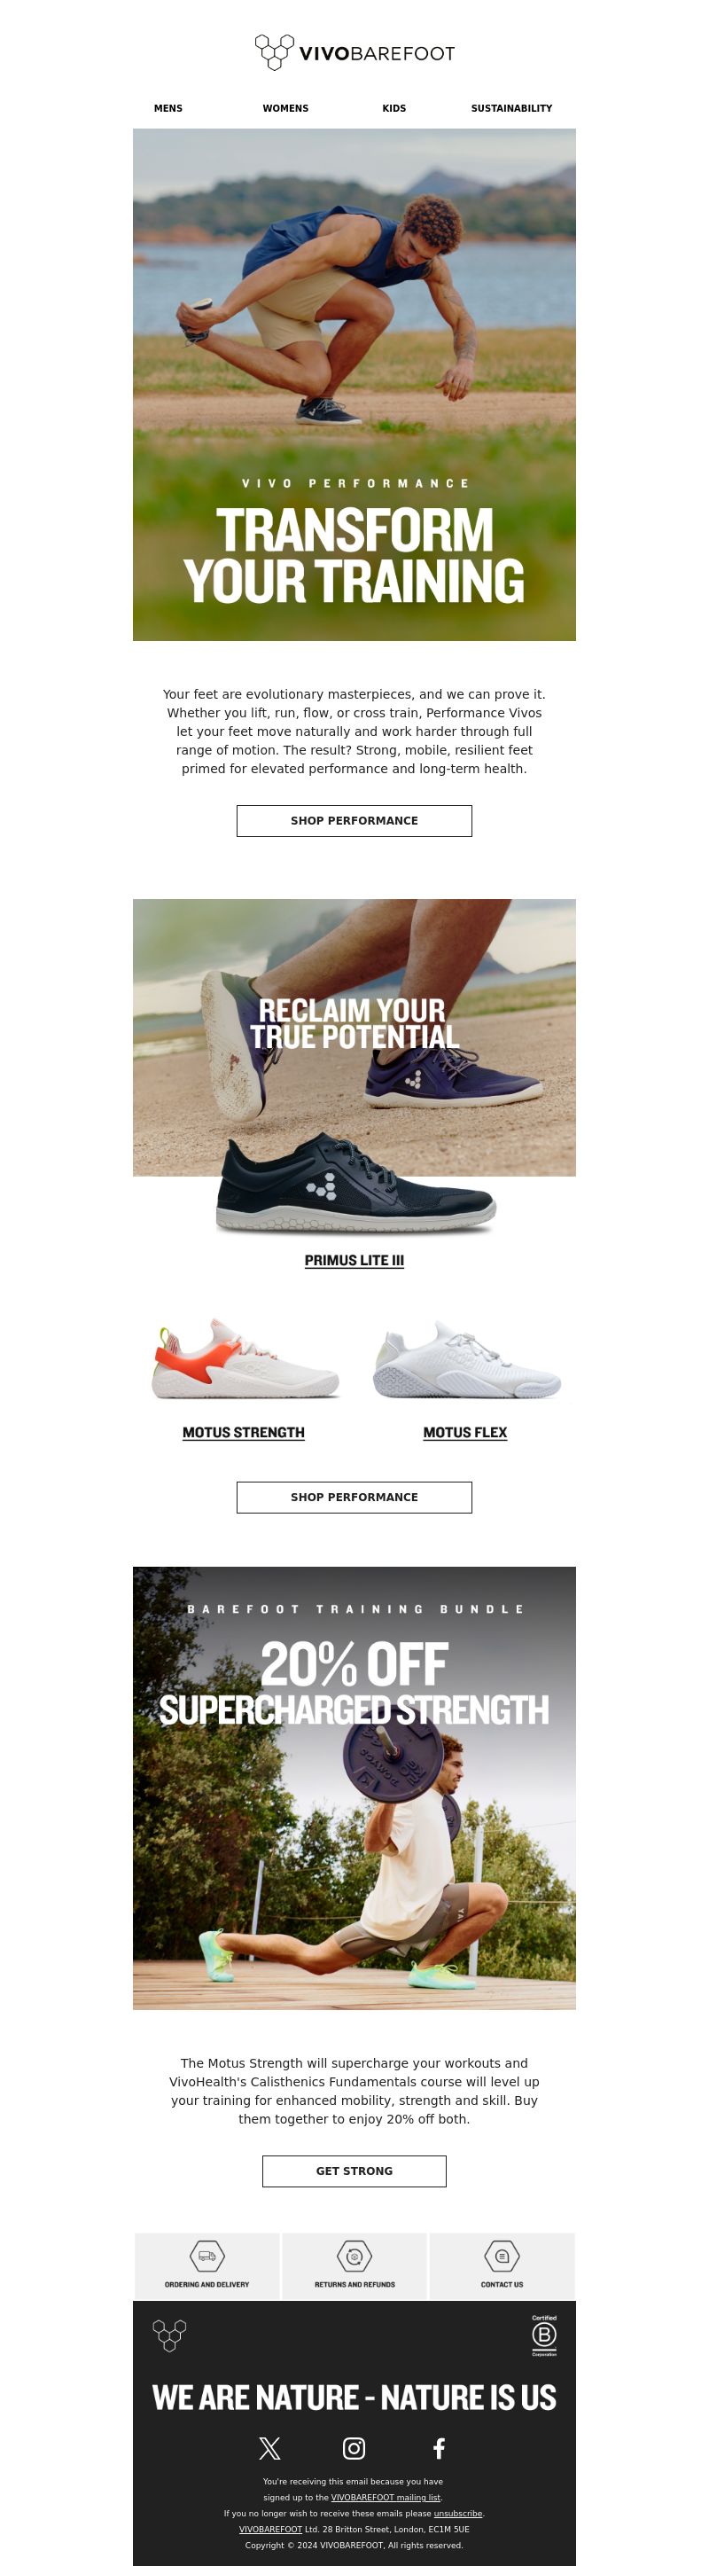This screenshot has width=709, height=2566.
Task: Click the Get Strong button
Action: (354, 2171)
